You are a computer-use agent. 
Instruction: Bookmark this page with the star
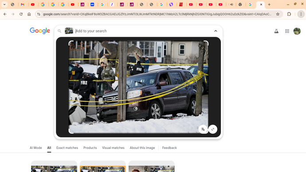coord(278,14)
